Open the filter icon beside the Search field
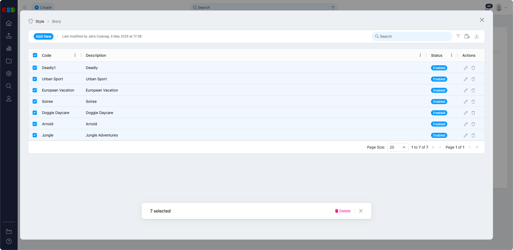Screen dimensions: 513x250 [458, 36]
